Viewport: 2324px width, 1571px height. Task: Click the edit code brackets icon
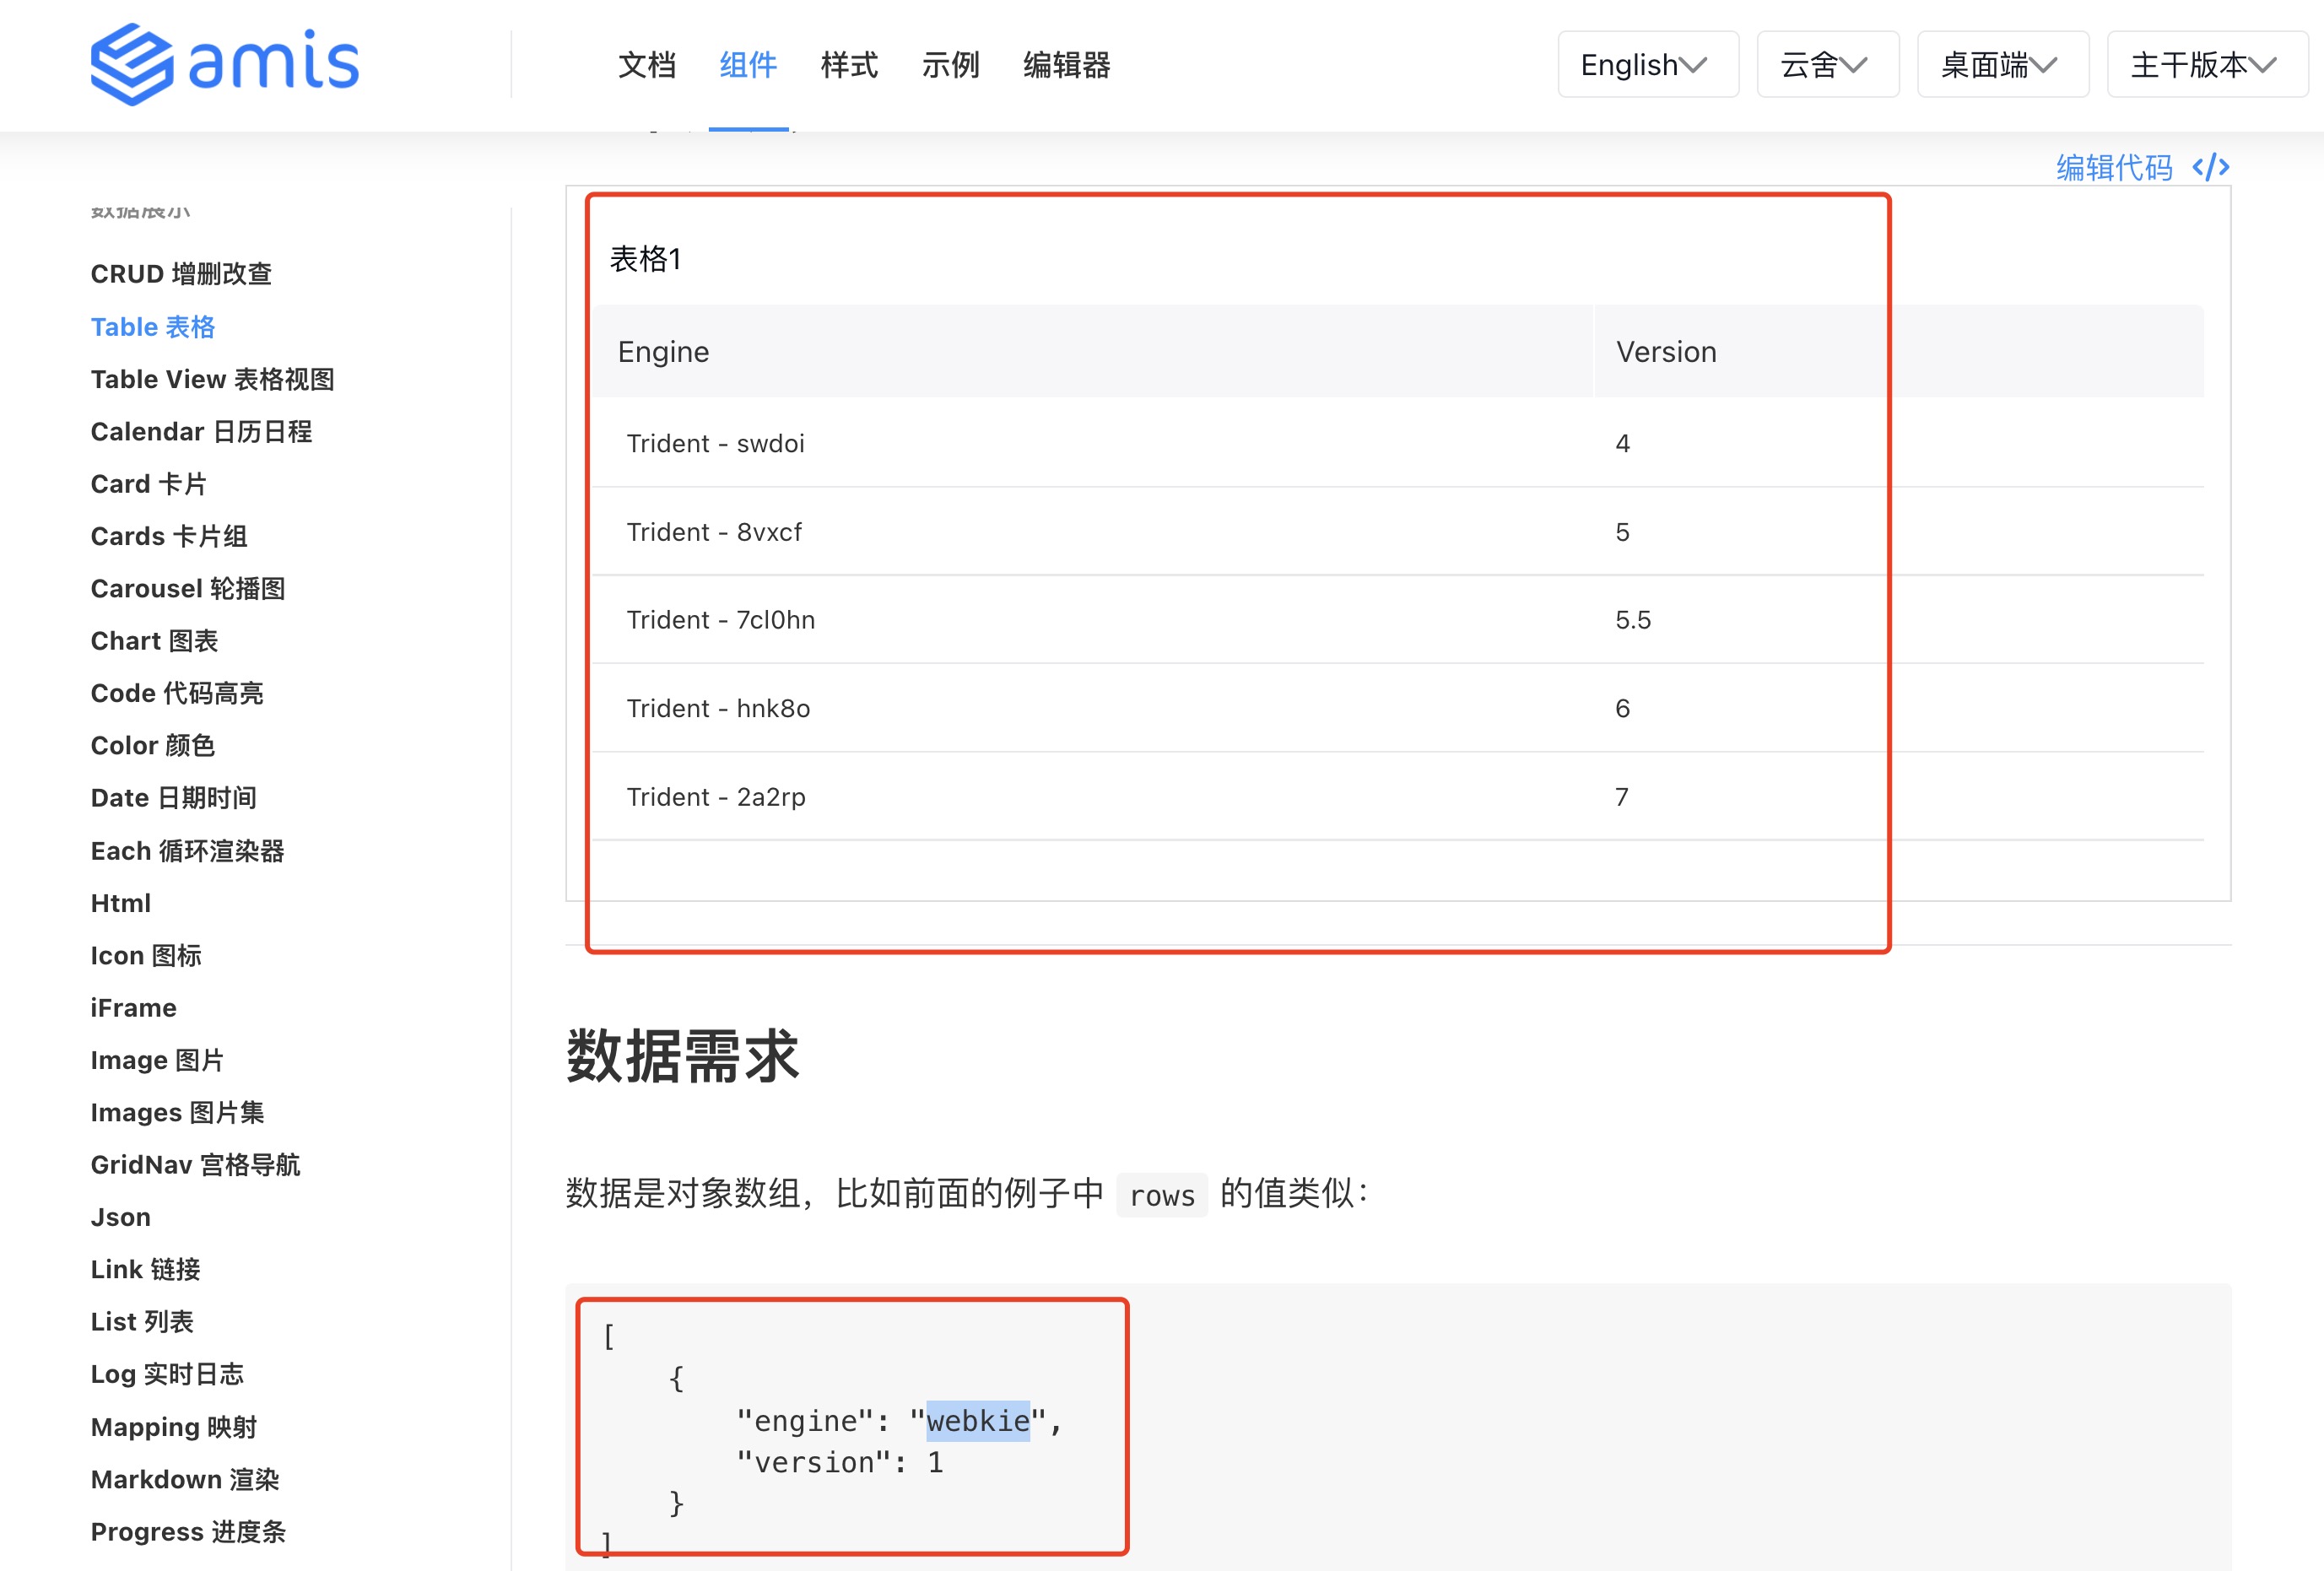2210,167
